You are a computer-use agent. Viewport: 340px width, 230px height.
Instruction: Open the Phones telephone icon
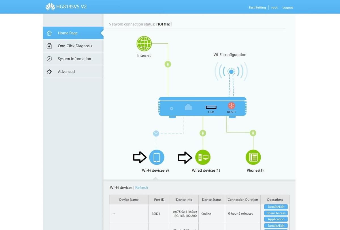click(253, 157)
